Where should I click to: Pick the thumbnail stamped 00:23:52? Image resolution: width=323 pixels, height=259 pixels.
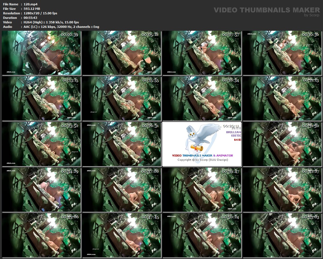[41, 144]
